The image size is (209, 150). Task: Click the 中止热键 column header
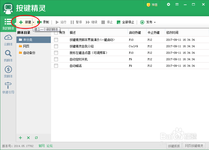(x=156, y=32)
